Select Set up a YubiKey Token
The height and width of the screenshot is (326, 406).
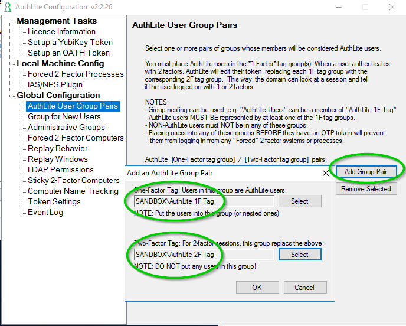[70, 43]
